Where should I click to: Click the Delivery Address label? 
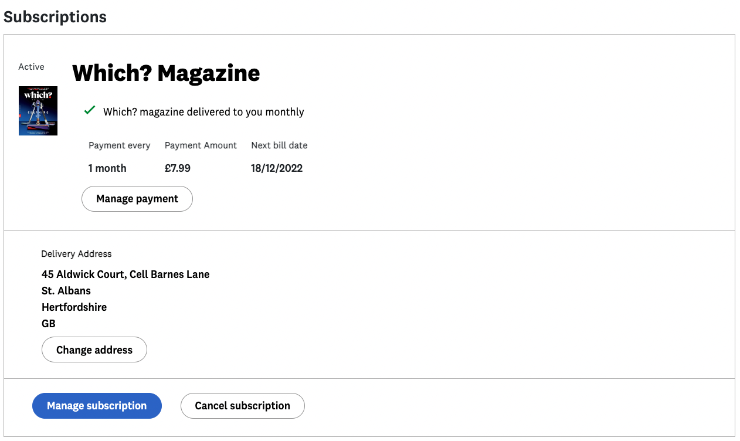pyautogui.click(x=76, y=254)
